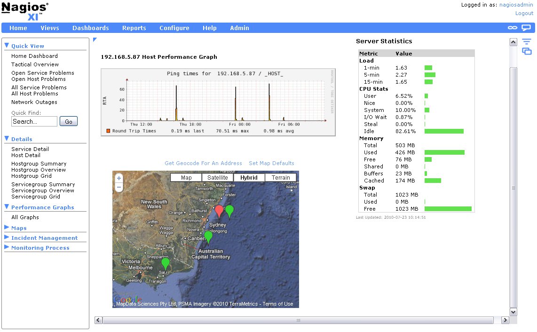Open the nagiosadmin user link
This screenshot has height=332, width=537.
pos(516,5)
